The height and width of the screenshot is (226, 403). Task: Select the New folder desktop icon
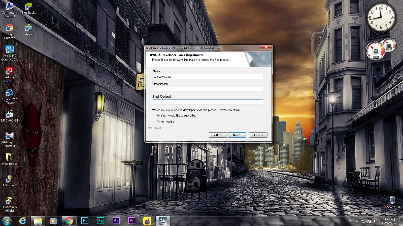coord(9,159)
